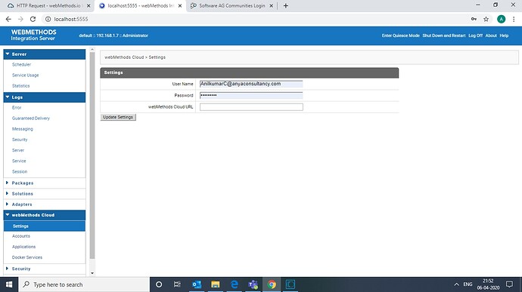Viewport: 522px width, 292px height.
Task: Open Microsoft Teams from the taskbar
Action: click(253, 284)
